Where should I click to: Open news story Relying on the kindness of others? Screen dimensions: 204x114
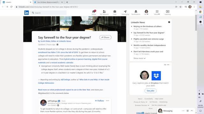(147, 26)
